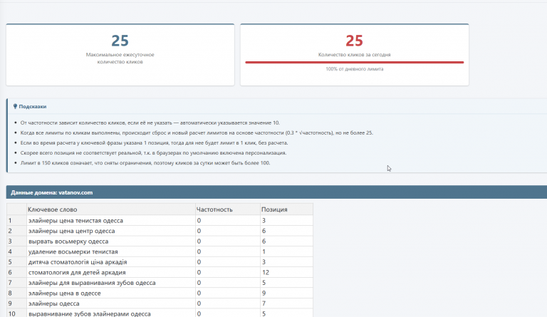Click position 3 for элайнеры цена тенистая одесса

[x=286, y=220]
